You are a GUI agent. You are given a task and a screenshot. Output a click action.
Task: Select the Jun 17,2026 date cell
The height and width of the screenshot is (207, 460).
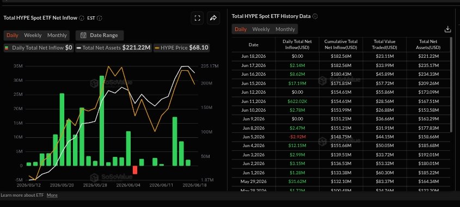point(254,65)
